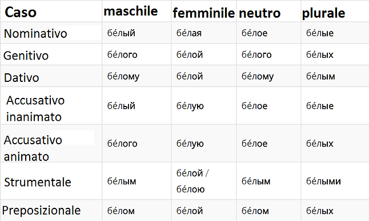Image resolution: width=369 pixels, height=221 pixels.
Task: Click the 'Strumentale' row label
Action: (38, 182)
